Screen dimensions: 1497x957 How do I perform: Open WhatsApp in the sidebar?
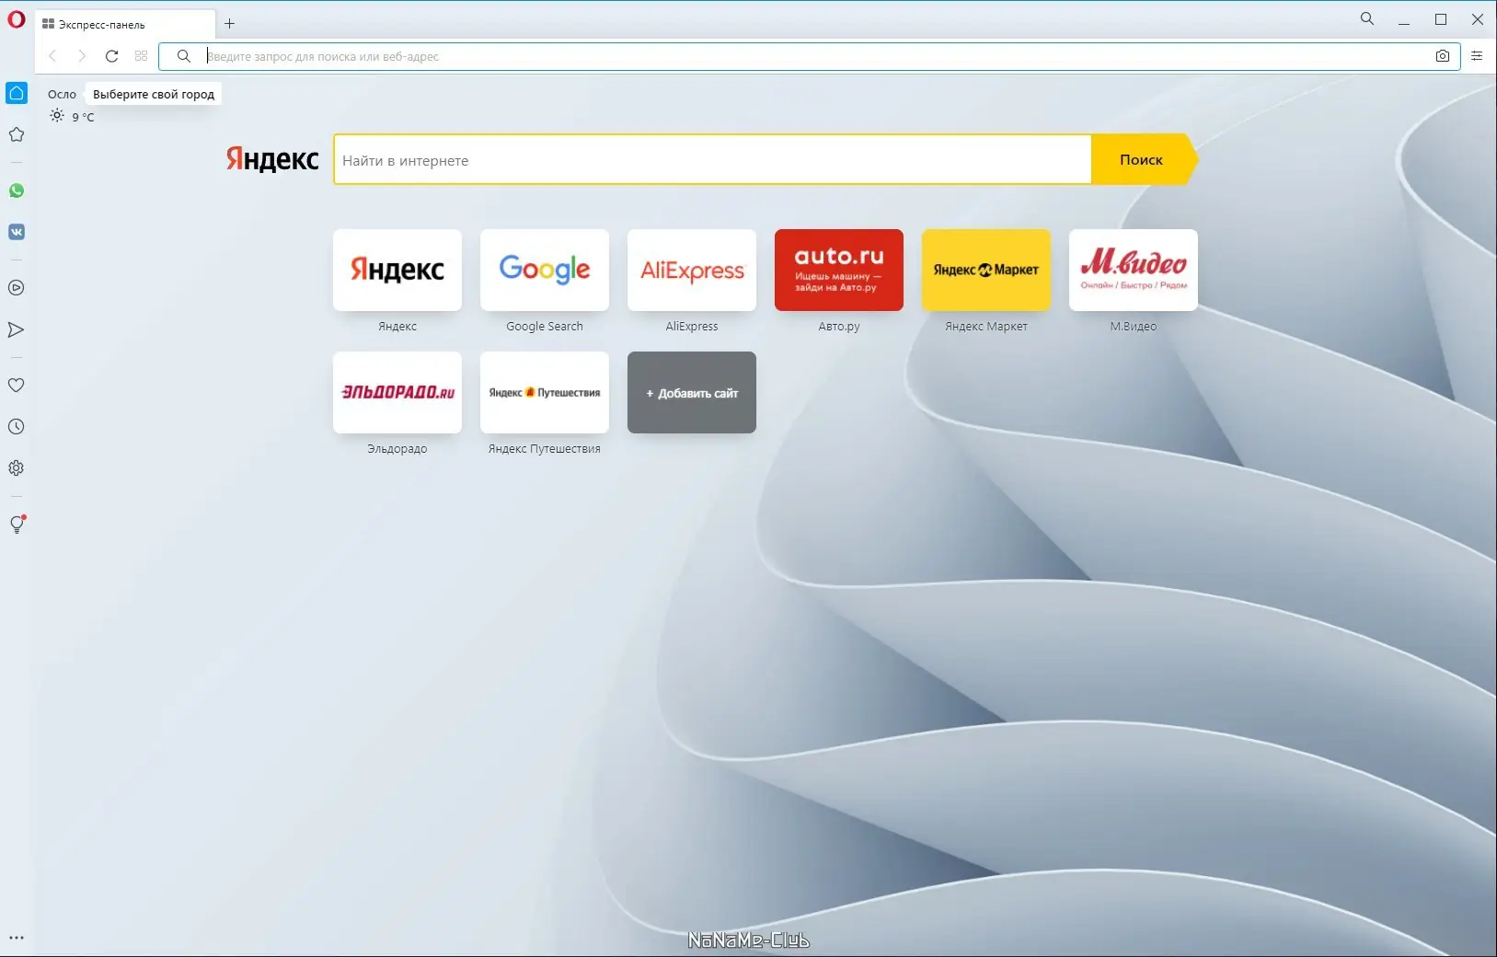pyautogui.click(x=17, y=190)
